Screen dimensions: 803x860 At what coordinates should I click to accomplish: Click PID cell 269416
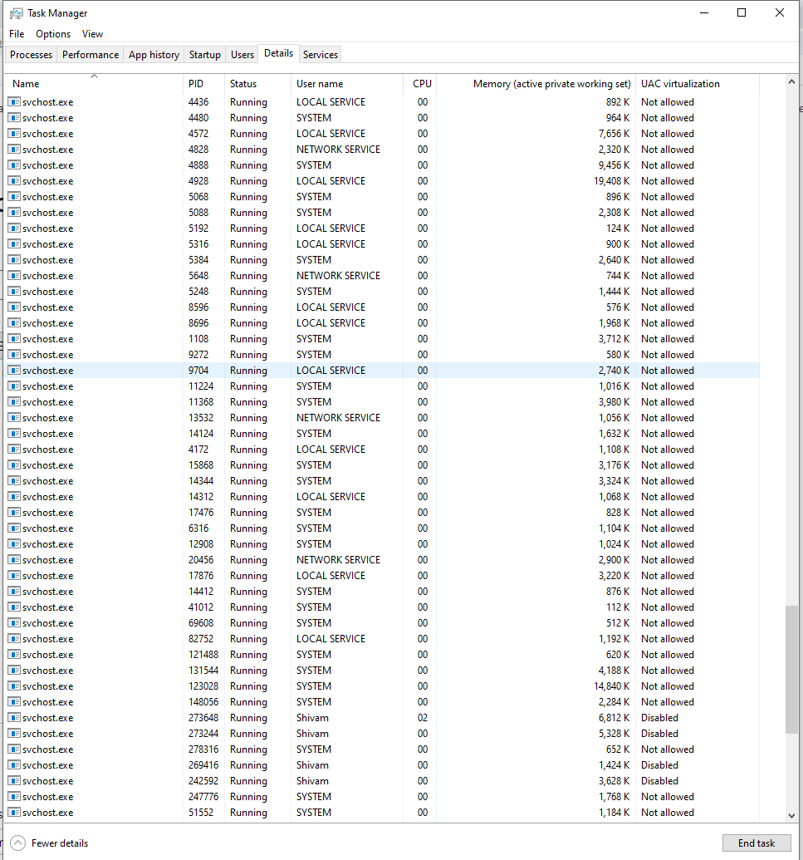pyautogui.click(x=203, y=765)
